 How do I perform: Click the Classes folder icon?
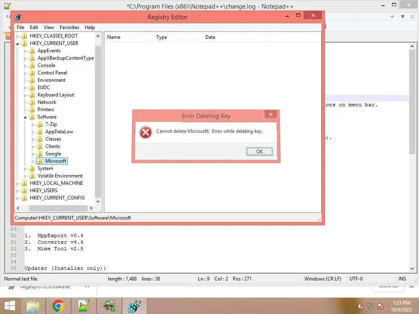(40, 139)
